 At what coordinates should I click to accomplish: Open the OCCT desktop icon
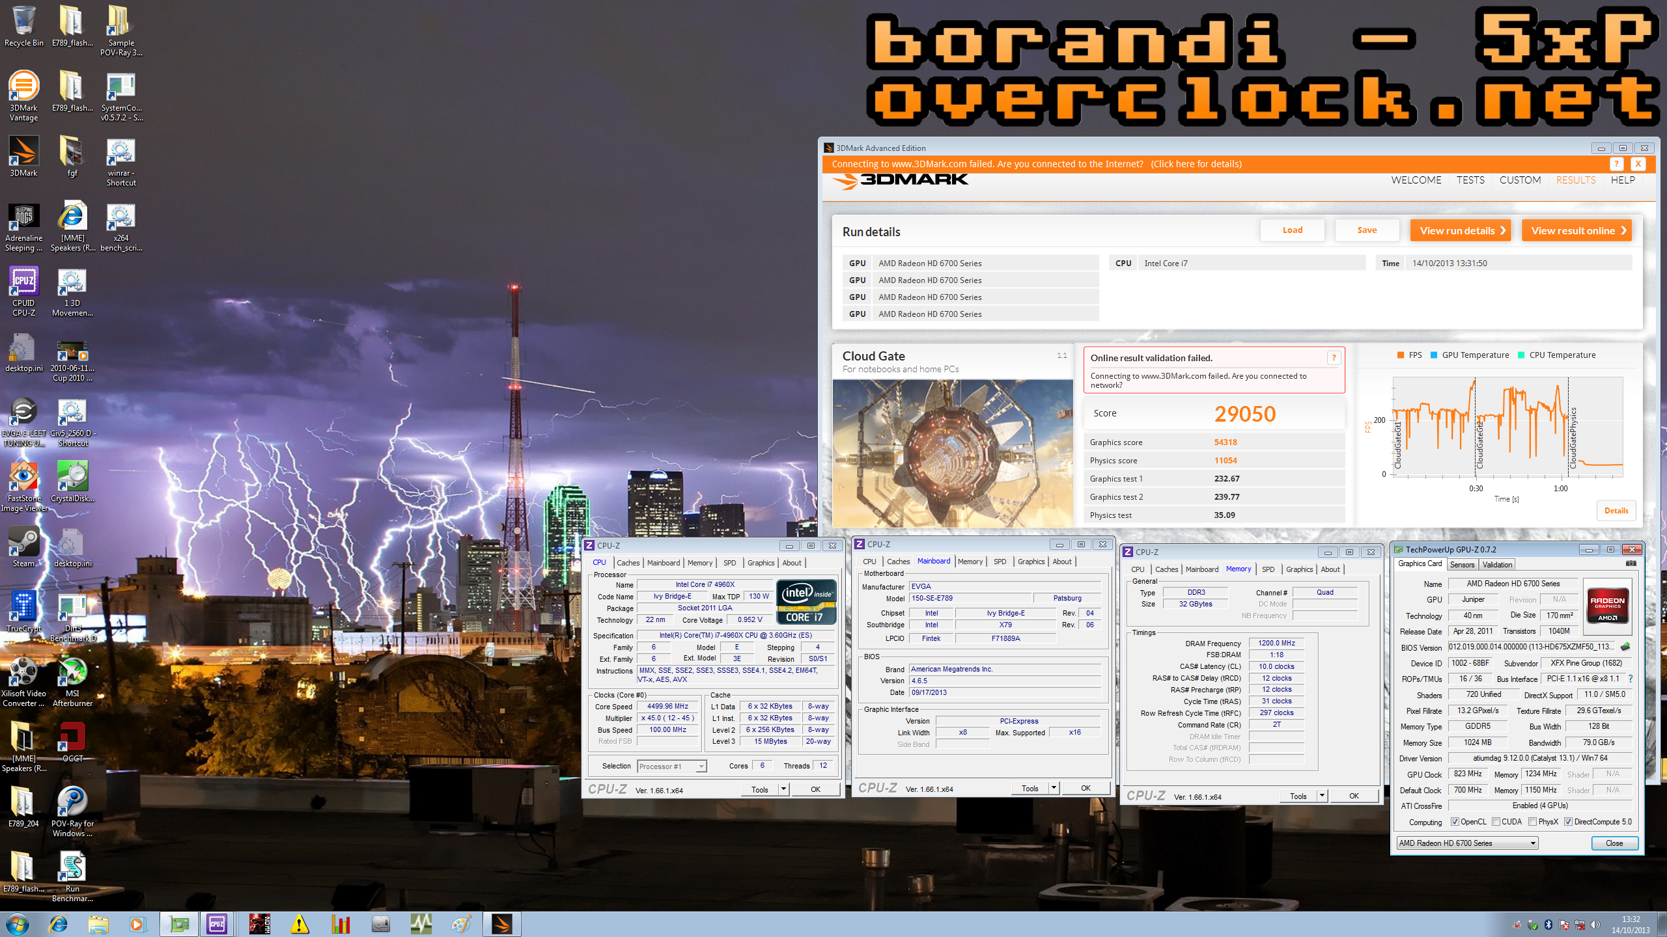pyautogui.click(x=72, y=742)
